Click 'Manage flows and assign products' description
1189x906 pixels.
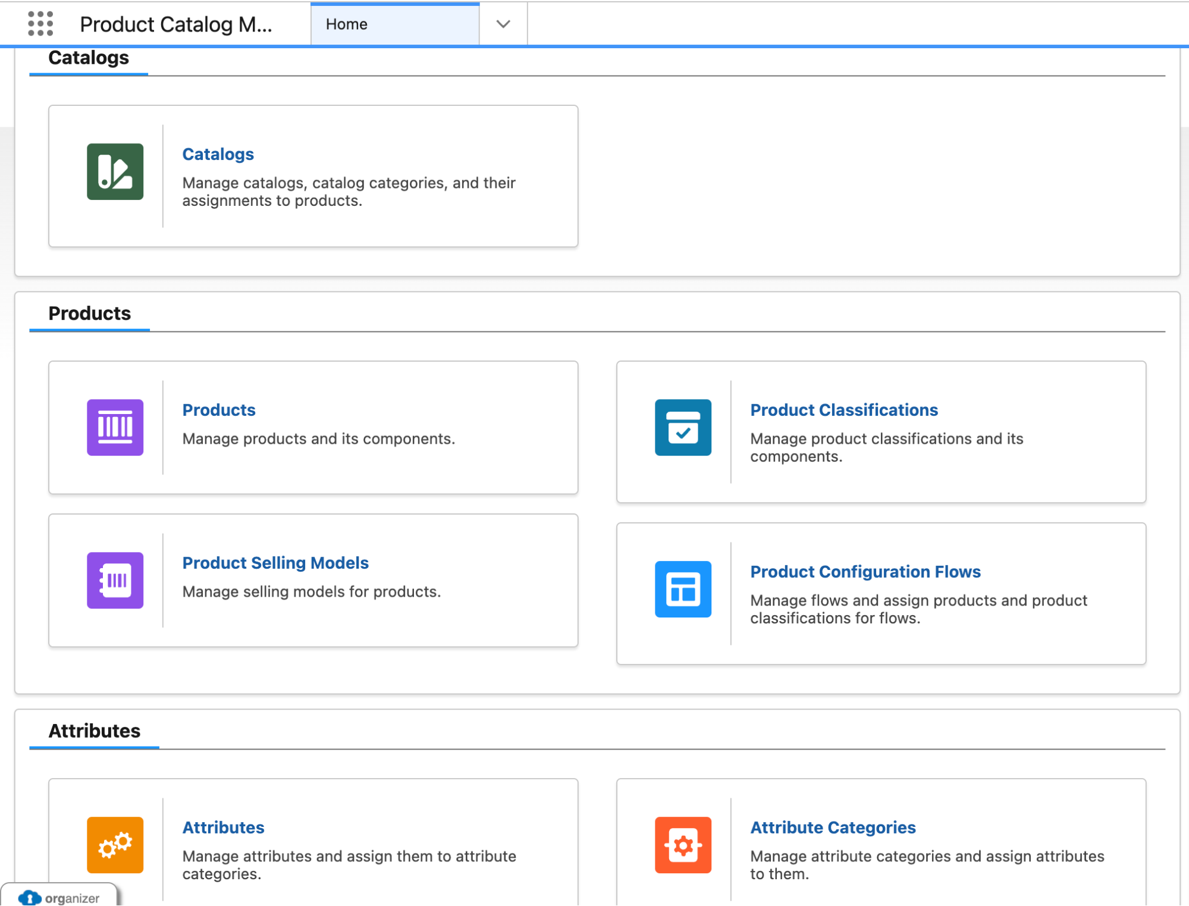click(919, 609)
